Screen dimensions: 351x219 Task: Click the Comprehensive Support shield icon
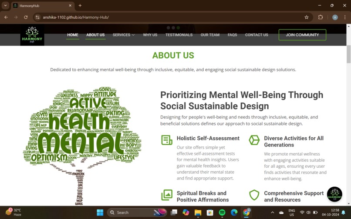pyautogui.click(x=254, y=195)
